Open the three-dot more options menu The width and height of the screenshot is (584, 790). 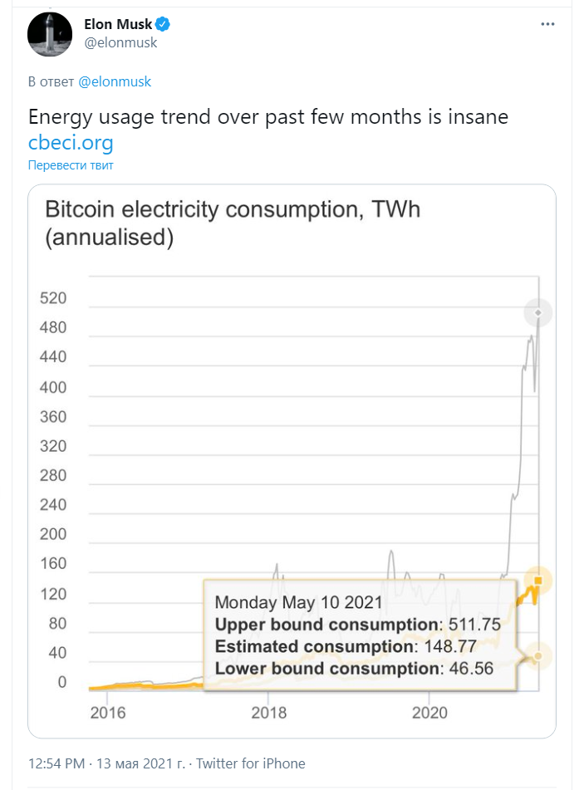point(547,24)
